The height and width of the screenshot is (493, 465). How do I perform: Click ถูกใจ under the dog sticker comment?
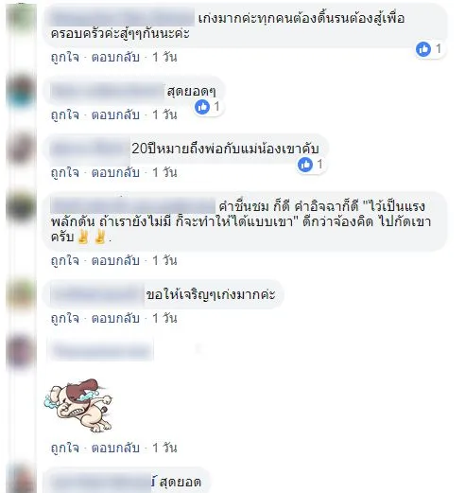pos(65,448)
